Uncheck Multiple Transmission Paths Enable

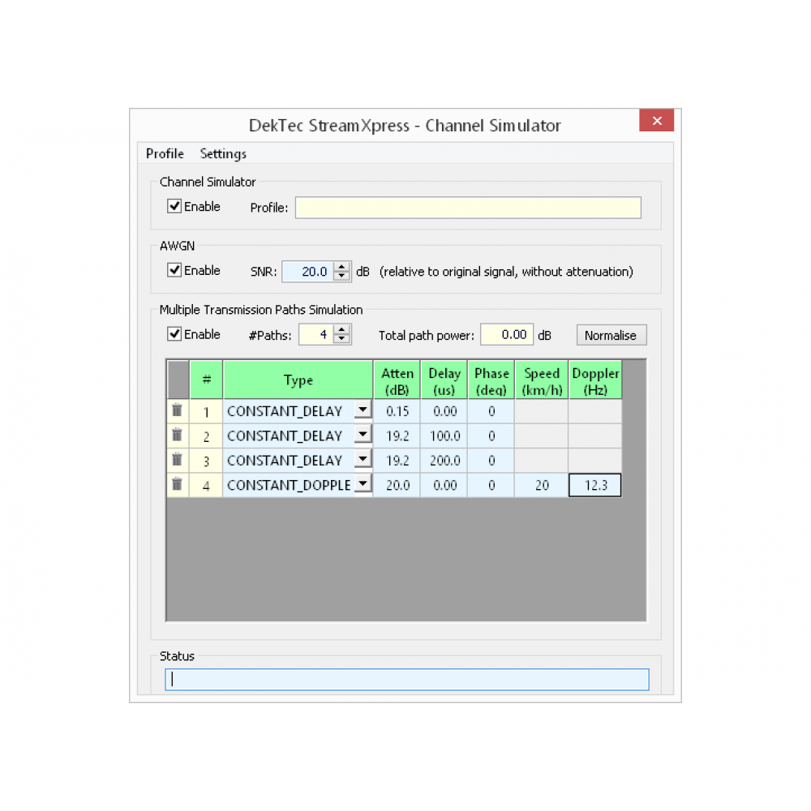[x=174, y=334]
